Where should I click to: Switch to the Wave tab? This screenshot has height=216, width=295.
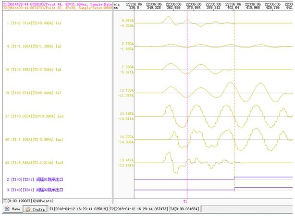click(12, 209)
